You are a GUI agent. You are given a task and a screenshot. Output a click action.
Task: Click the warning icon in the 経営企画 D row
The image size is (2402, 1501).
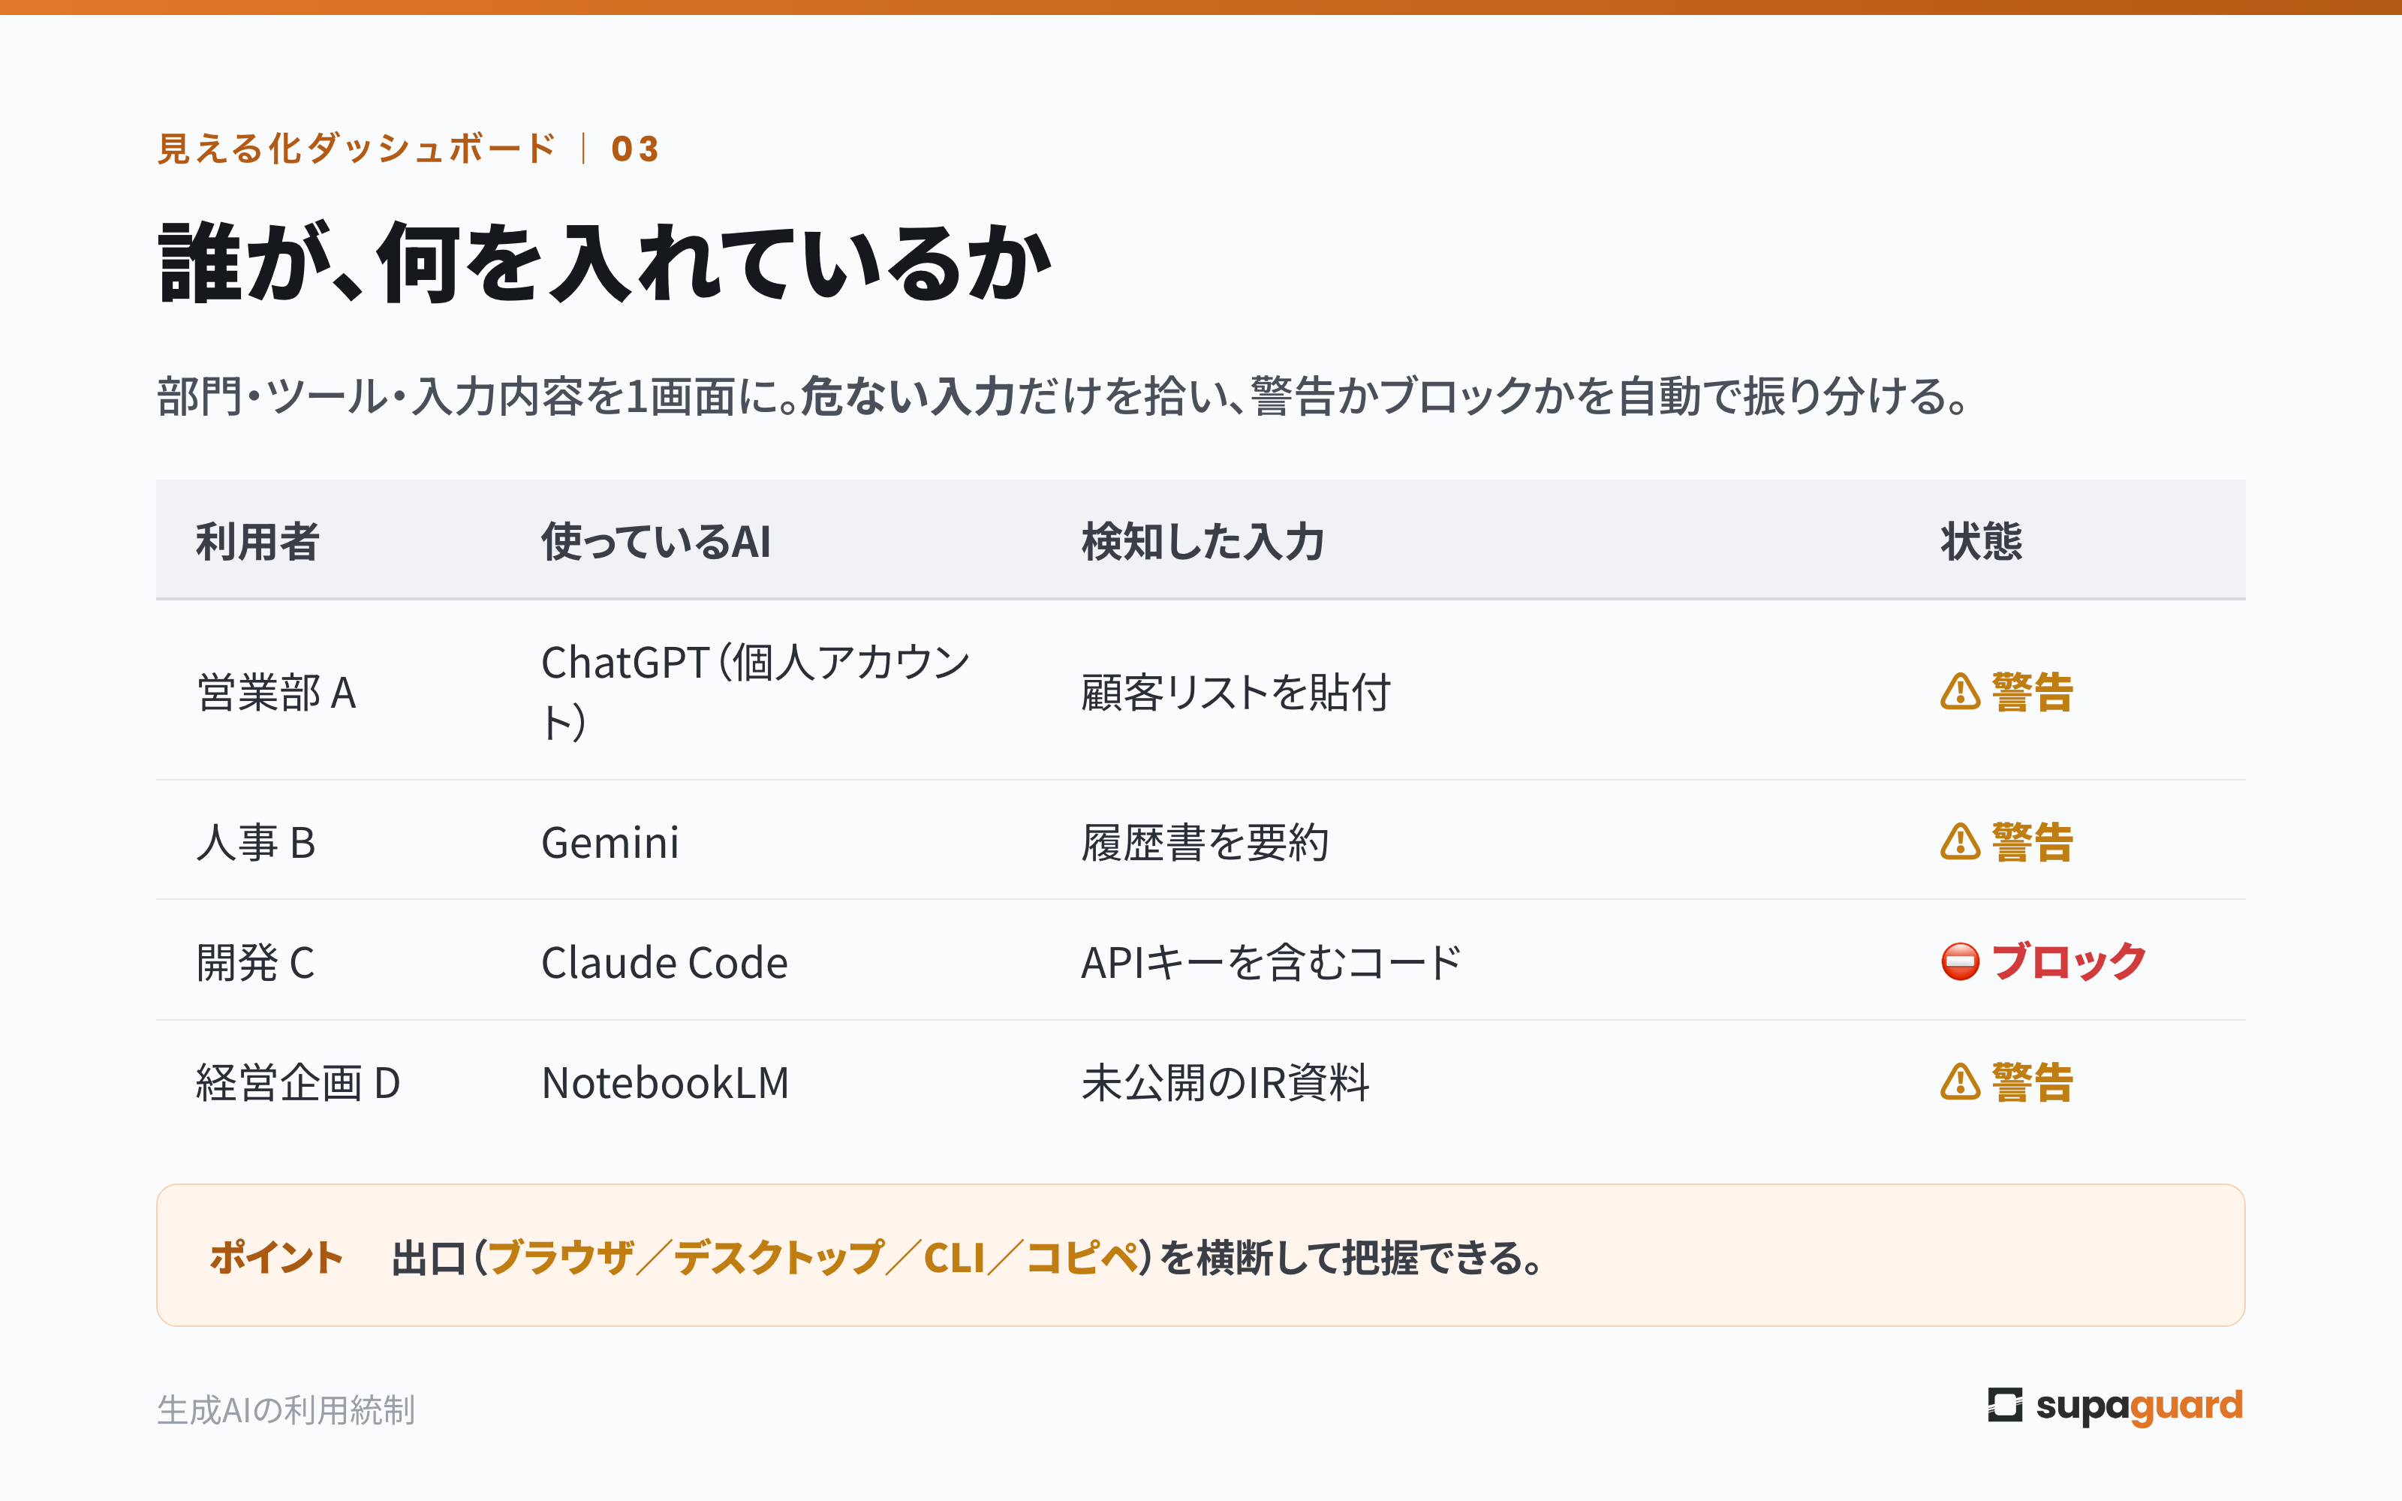(1959, 1082)
